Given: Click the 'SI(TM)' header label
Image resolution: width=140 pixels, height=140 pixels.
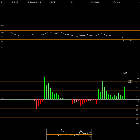Looking at the screenshot, I should tap(53, 2).
